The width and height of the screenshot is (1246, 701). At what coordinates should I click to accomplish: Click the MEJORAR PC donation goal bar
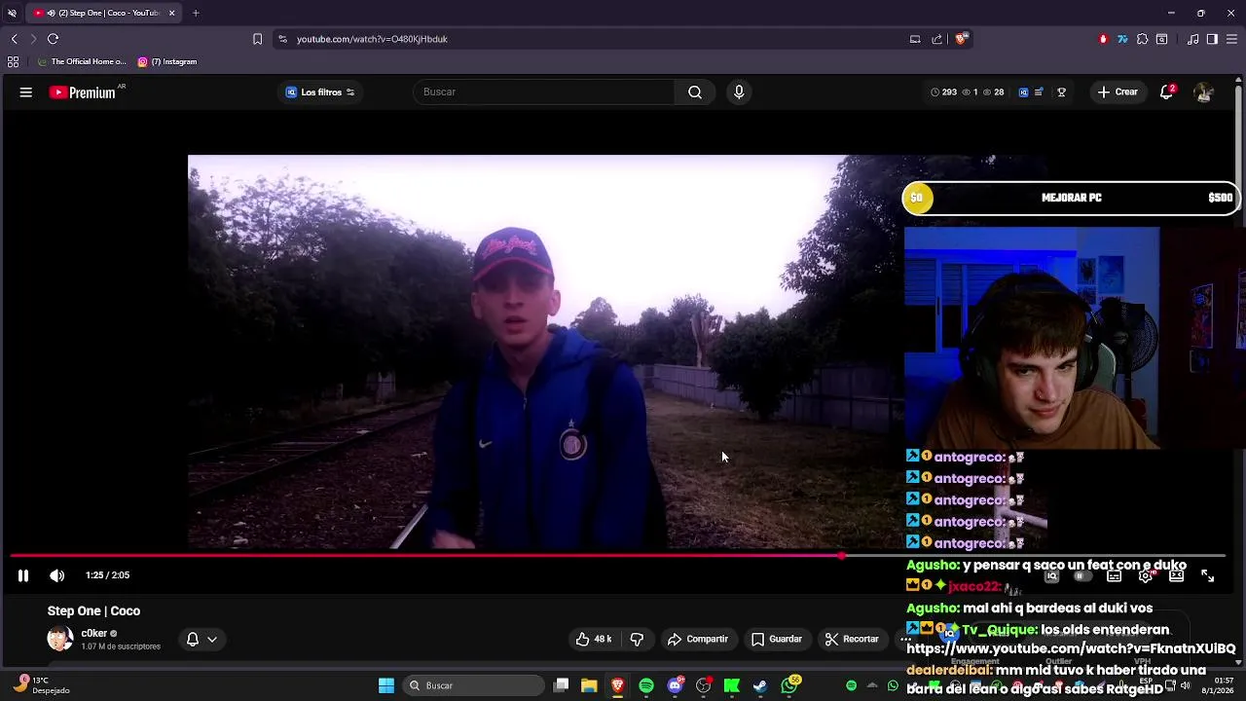(1071, 198)
